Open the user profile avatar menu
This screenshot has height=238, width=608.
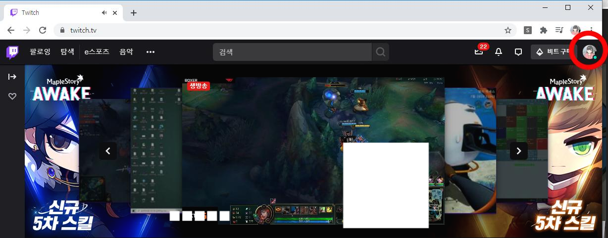589,52
